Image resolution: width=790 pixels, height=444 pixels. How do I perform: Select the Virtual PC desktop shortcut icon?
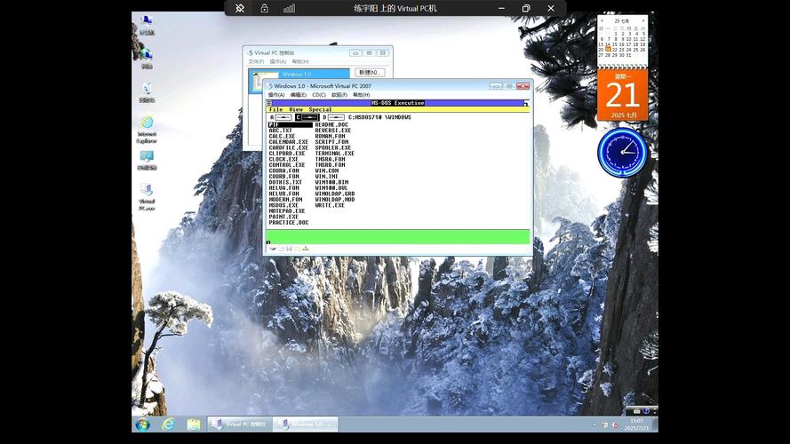point(147,197)
